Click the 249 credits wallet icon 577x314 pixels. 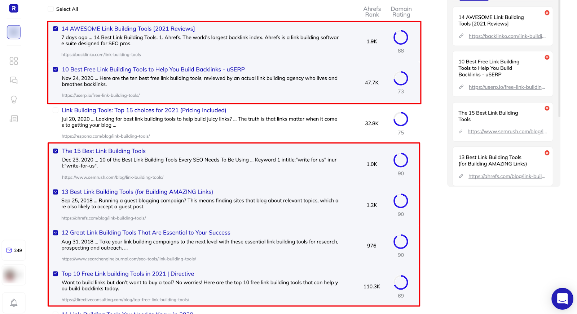coord(14,250)
